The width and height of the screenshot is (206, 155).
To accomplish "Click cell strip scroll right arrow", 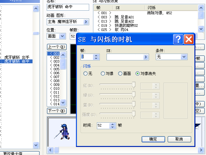I will (201, 150).
